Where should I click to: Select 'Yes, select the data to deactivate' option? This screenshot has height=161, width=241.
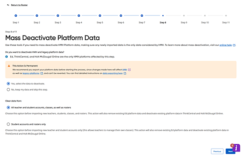(x=8, y=83)
